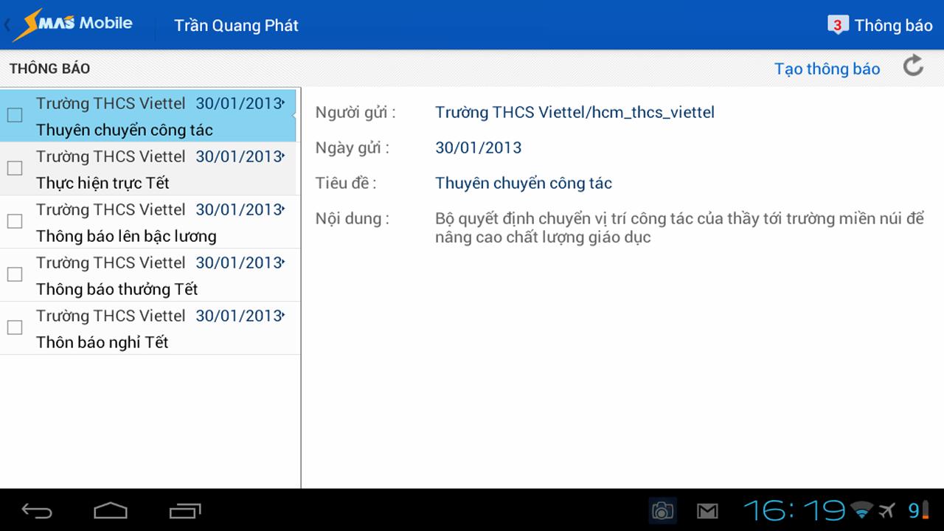Tap the user name Trần Quang Phát
The image size is (944, 531).
point(236,25)
